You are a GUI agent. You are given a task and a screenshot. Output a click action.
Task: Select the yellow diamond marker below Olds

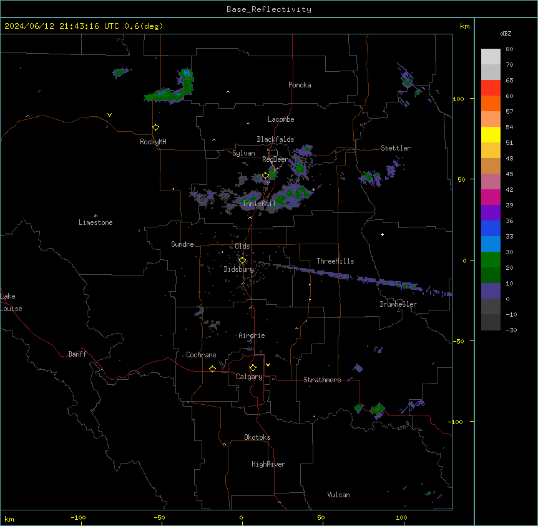point(242,261)
